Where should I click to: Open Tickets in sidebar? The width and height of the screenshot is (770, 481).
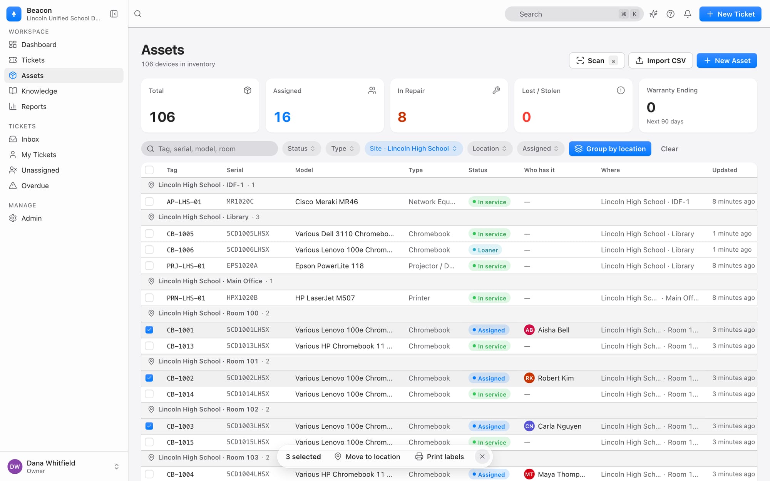pos(64,60)
